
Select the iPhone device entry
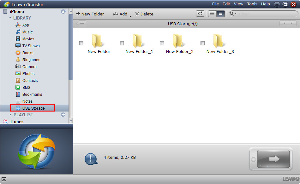(x=17, y=11)
